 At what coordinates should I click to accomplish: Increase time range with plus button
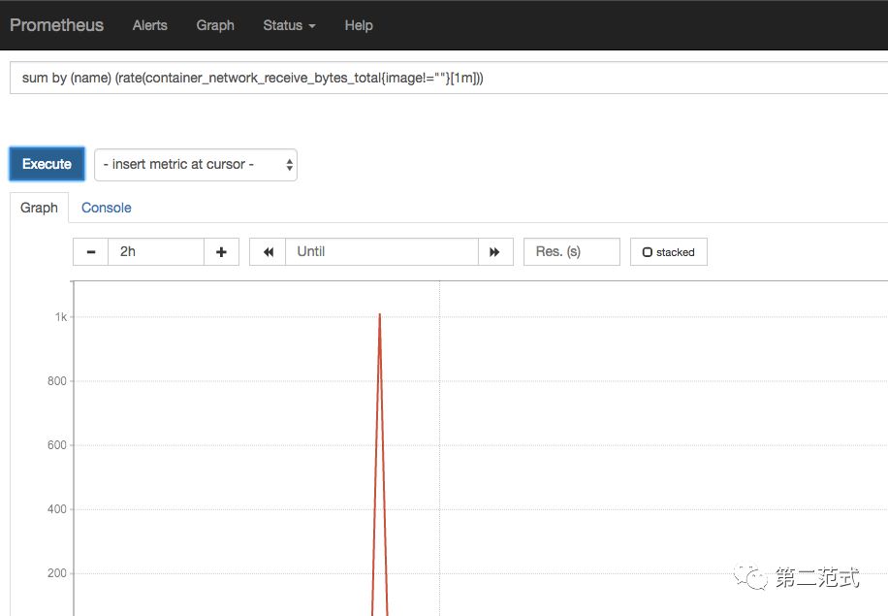pyautogui.click(x=221, y=251)
